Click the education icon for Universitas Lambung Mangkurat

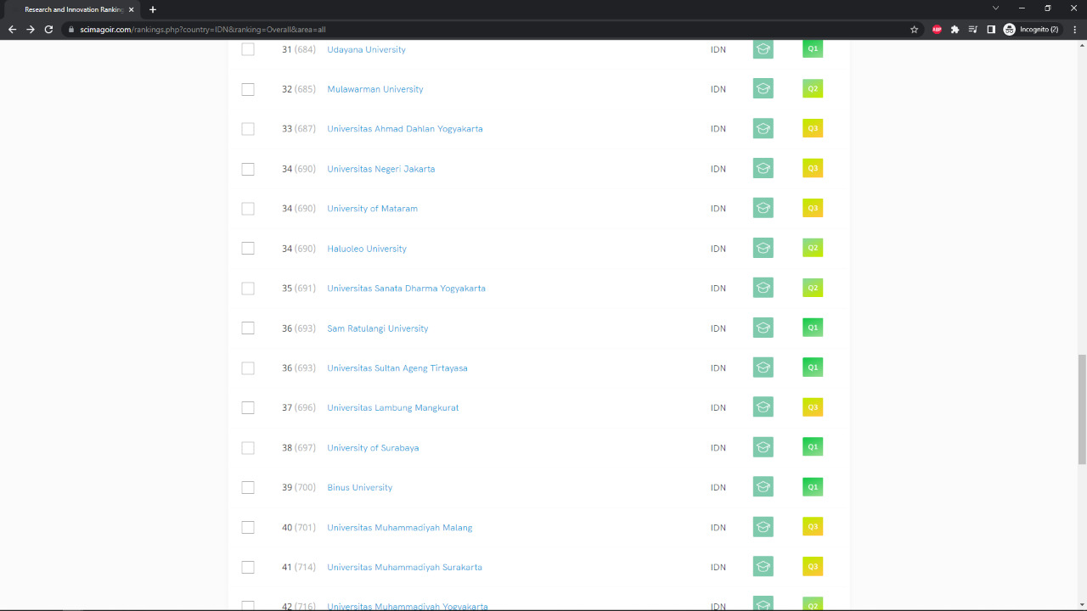[763, 407]
